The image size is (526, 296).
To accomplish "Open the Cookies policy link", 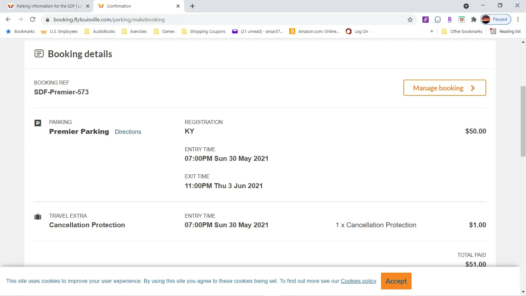I will [358, 281].
